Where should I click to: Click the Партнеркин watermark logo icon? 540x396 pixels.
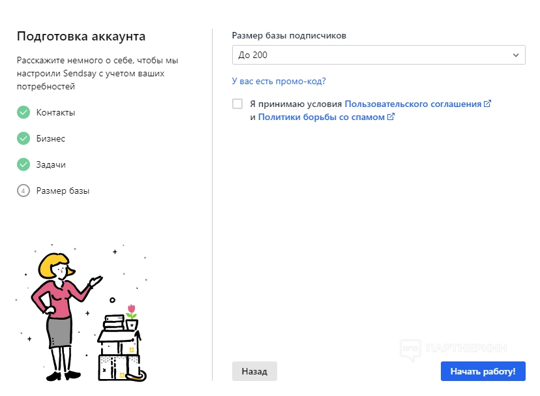pos(410,350)
